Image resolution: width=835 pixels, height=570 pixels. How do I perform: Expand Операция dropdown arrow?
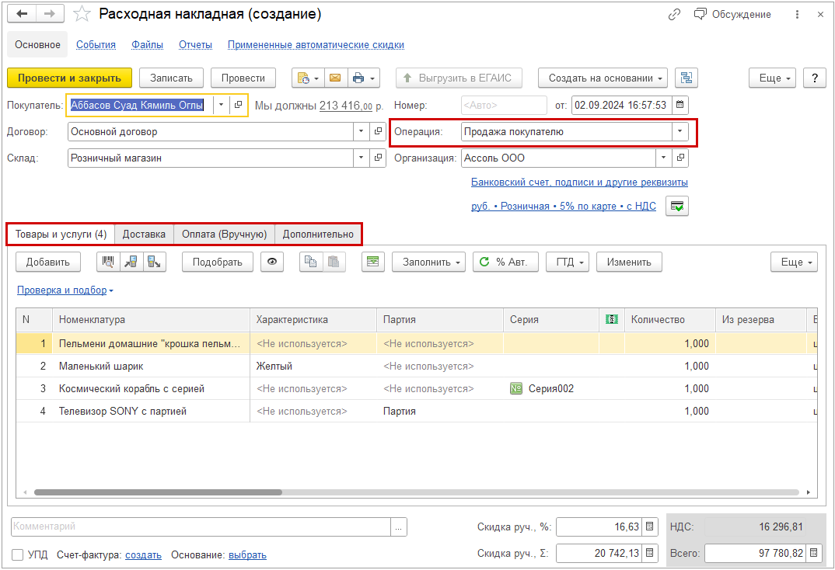click(x=680, y=131)
